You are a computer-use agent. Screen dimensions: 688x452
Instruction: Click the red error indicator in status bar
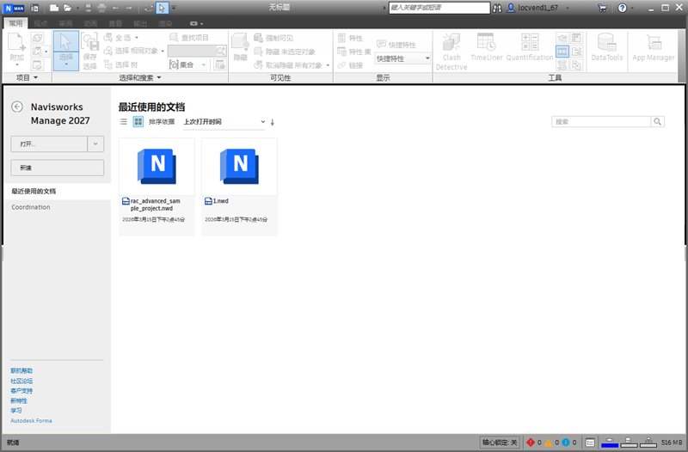click(531, 443)
